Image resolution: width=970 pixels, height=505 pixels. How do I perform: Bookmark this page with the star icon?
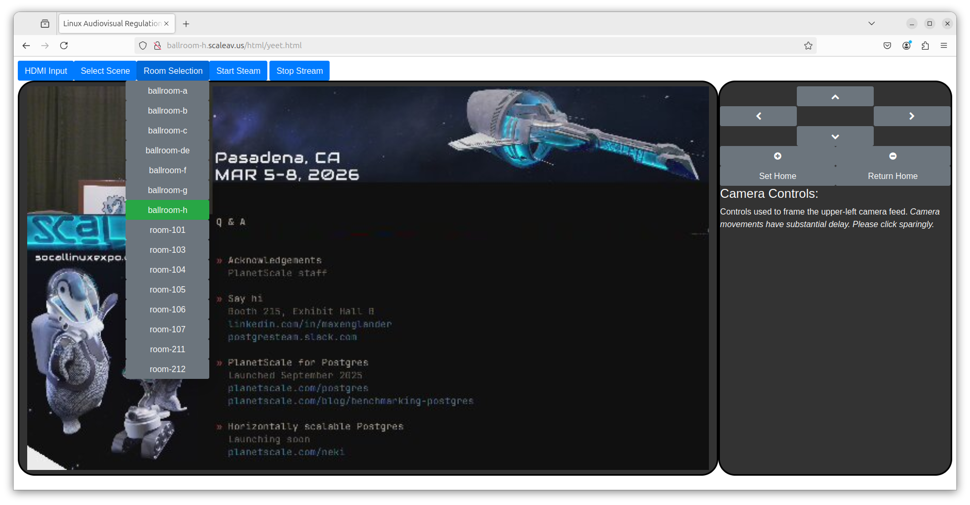pyautogui.click(x=808, y=46)
